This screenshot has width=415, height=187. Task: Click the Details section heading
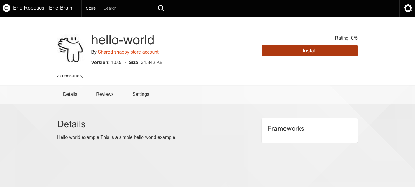[71, 124]
